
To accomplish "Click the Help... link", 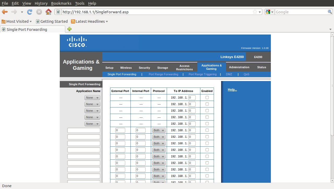I will pos(232,90).
